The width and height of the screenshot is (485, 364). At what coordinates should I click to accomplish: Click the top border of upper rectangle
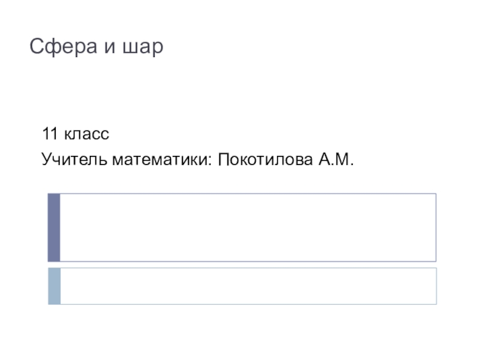(x=249, y=194)
